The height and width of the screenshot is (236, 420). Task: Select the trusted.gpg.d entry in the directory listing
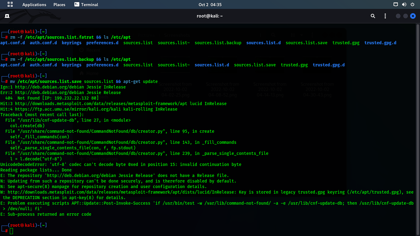click(x=380, y=43)
